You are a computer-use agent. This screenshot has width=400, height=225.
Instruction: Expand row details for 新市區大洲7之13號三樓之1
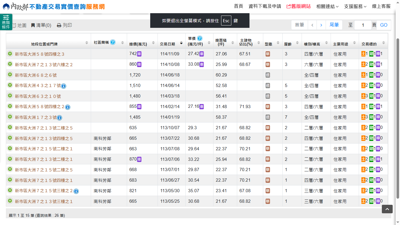click(x=10, y=201)
